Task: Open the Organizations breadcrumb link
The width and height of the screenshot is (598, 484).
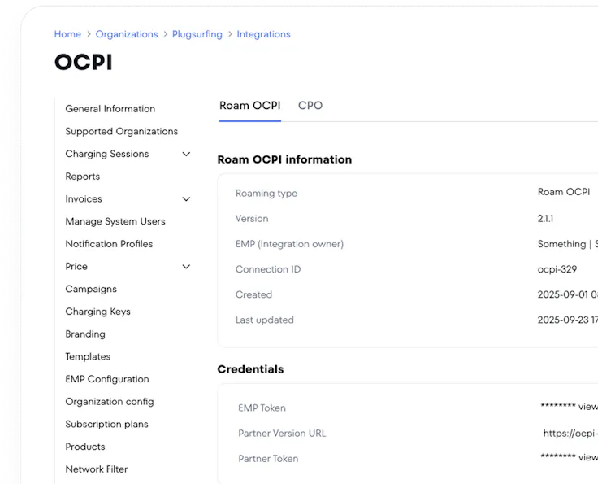Action: pyautogui.click(x=127, y=34)
